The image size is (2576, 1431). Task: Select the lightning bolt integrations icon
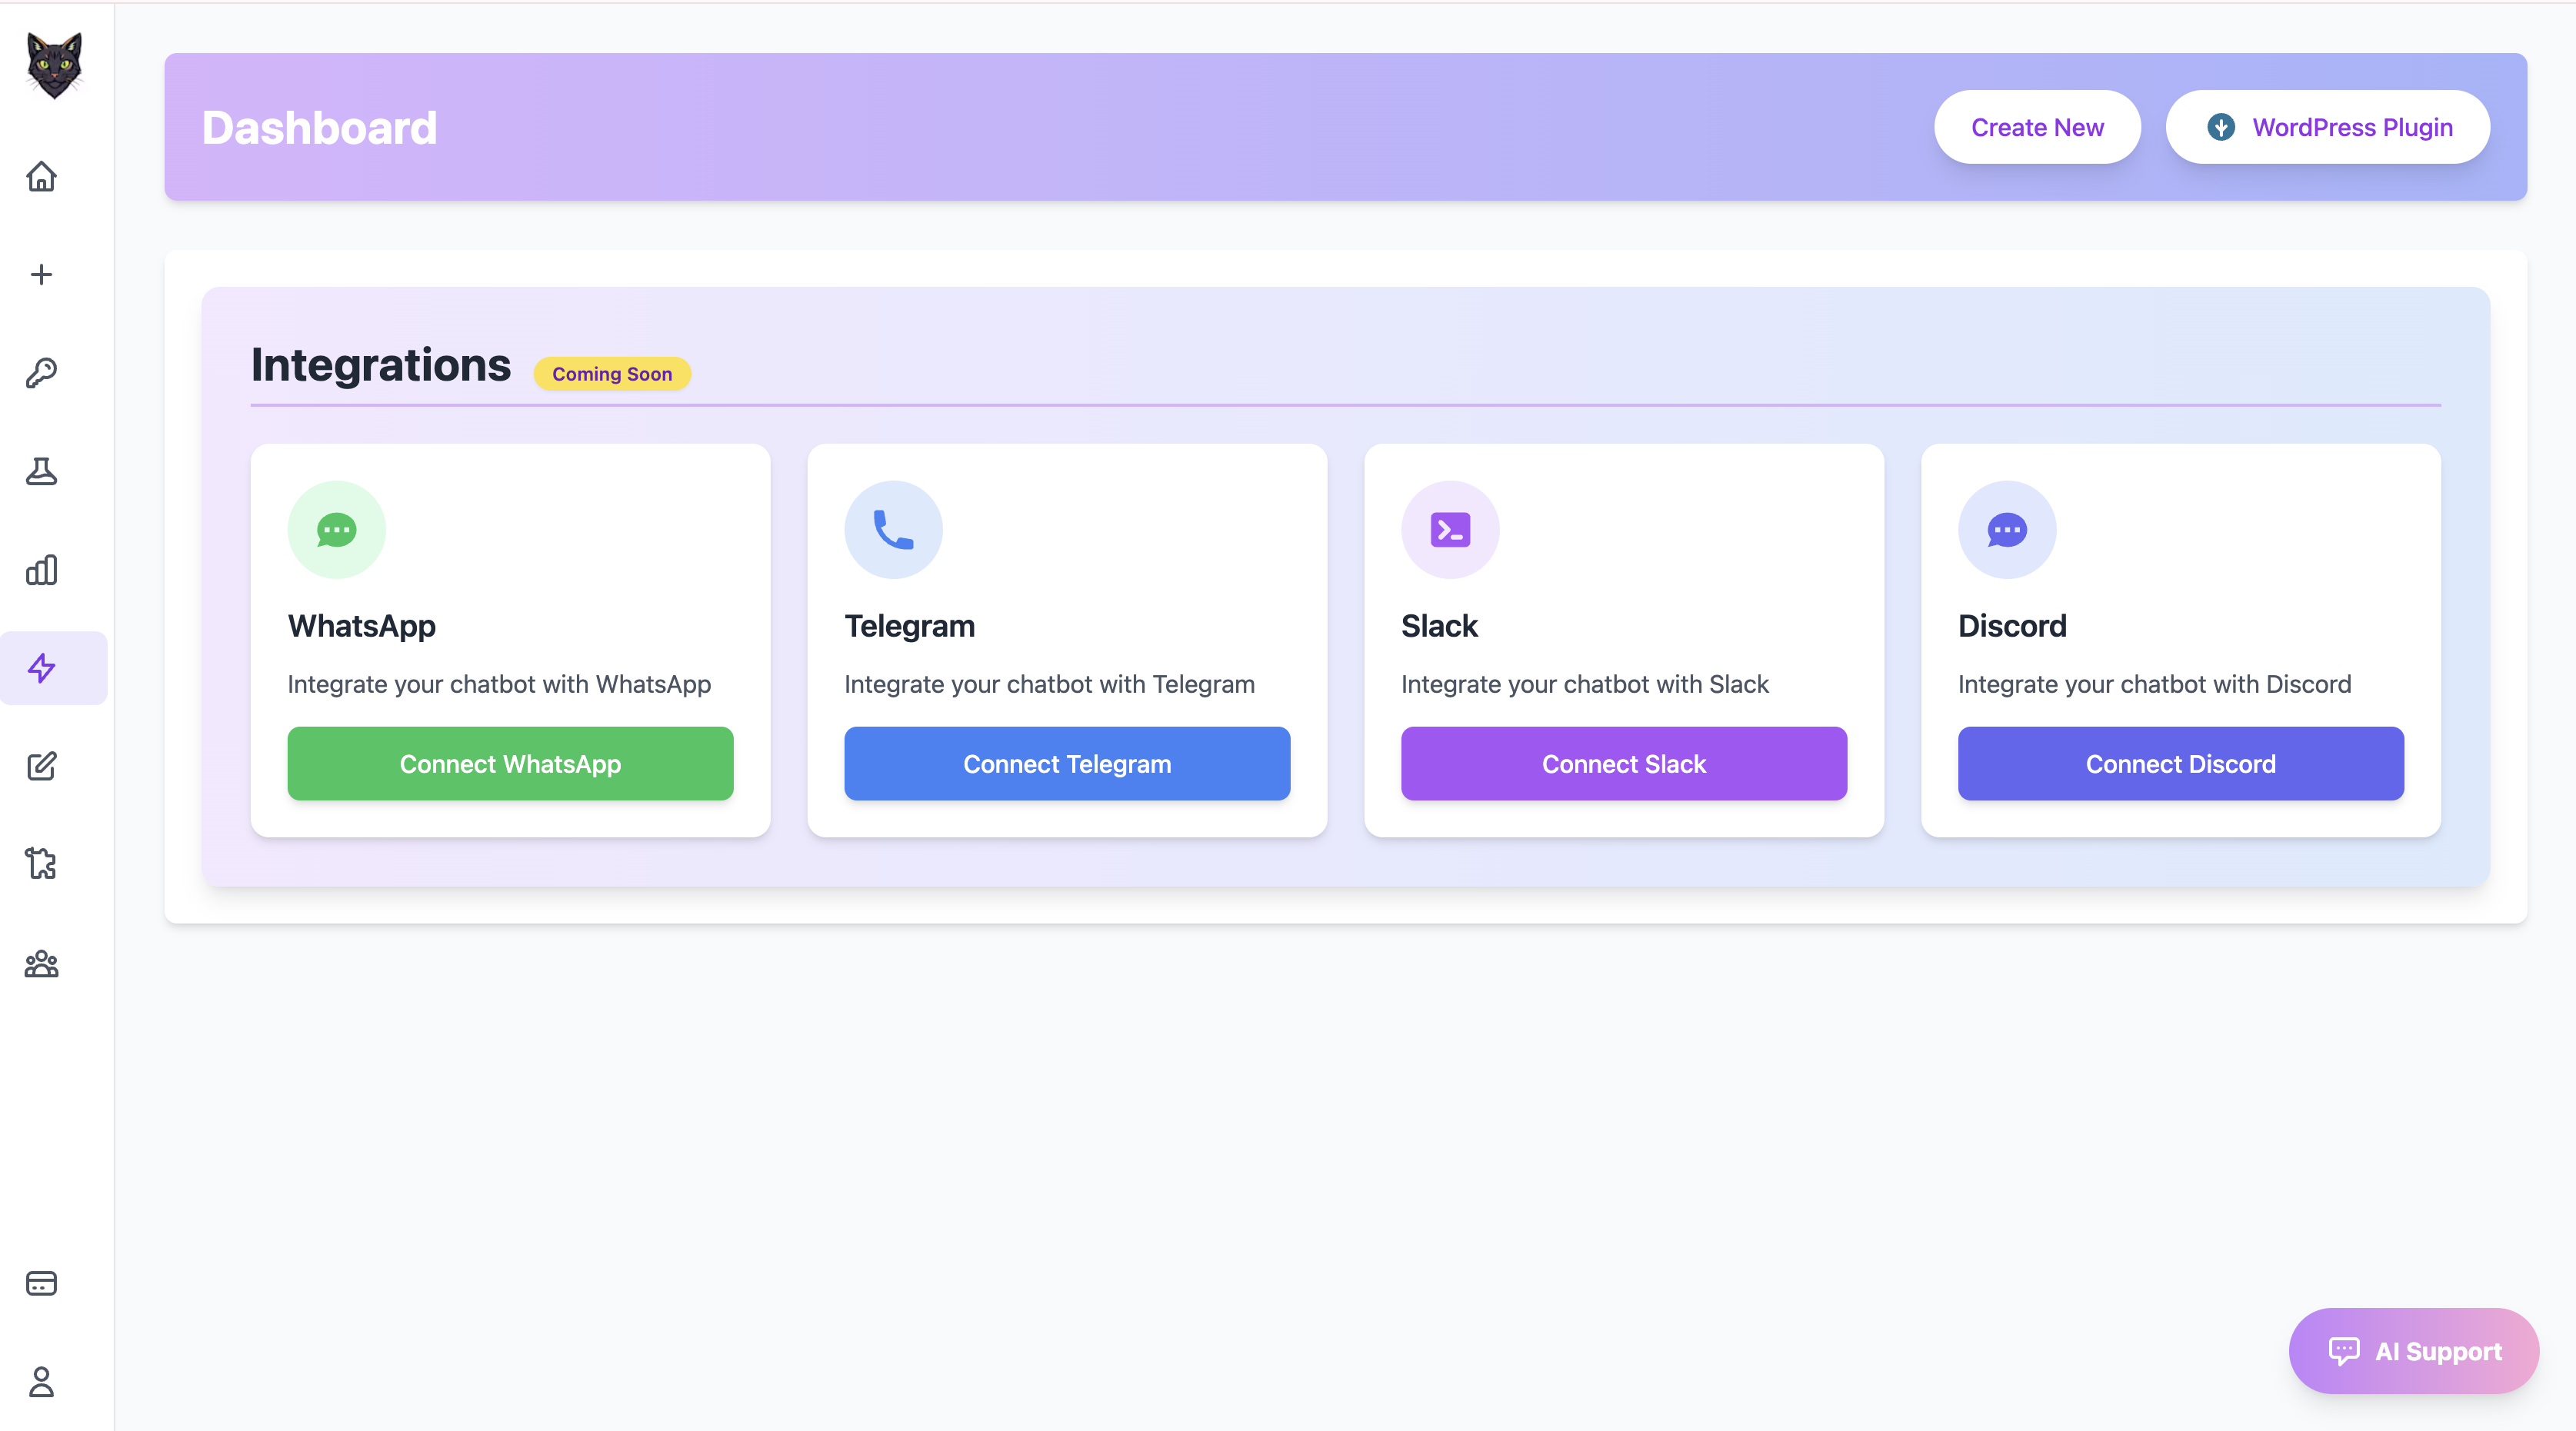[x=41, y=668]
